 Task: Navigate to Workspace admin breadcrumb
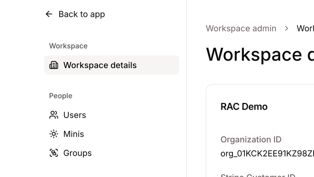pyautogui.click(x=241, y=28)
